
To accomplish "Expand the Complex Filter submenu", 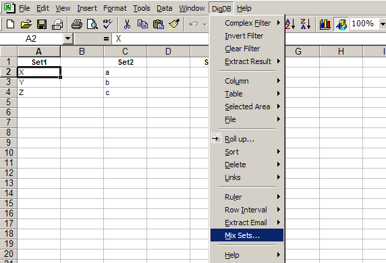I will (247, 23).
